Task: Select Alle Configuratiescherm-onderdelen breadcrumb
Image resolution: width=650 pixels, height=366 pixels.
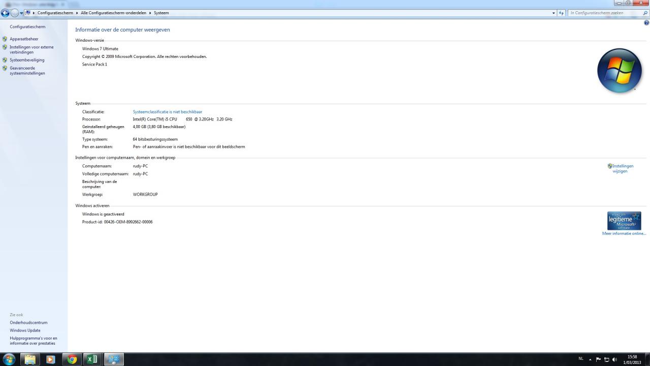Action: (x=113, y=13)
